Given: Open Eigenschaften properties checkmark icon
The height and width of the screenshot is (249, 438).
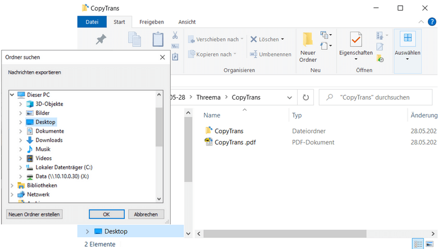Looking at the screenshot, I should click(x=355, y=39).
